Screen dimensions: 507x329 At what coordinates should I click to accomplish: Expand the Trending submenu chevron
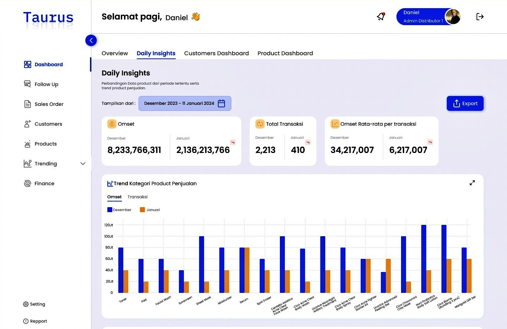tap(83, 164)
